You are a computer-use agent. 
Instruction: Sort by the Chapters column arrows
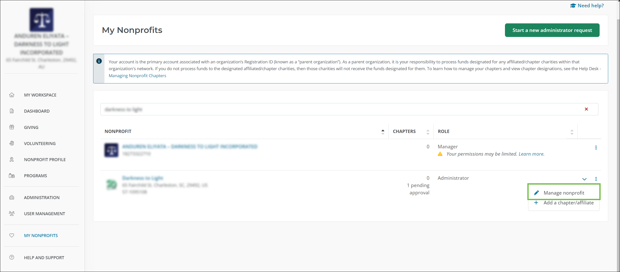click(x=428, y=132)
